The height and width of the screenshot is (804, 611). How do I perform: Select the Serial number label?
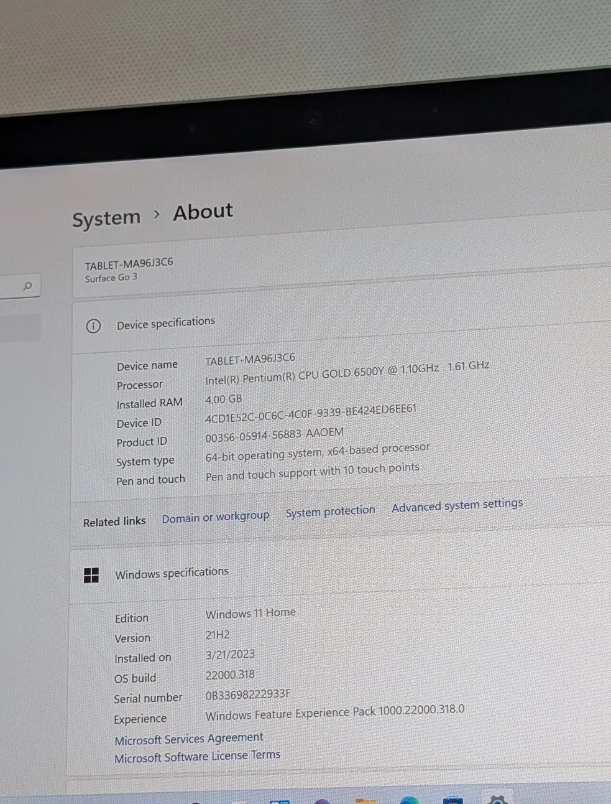point(148,698)
